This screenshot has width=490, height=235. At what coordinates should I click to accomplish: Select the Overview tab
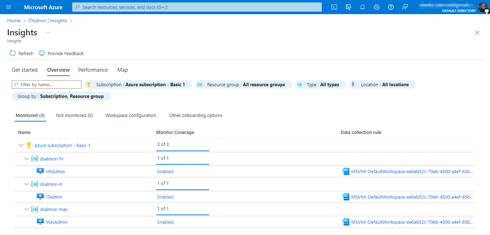click(58, 70)
